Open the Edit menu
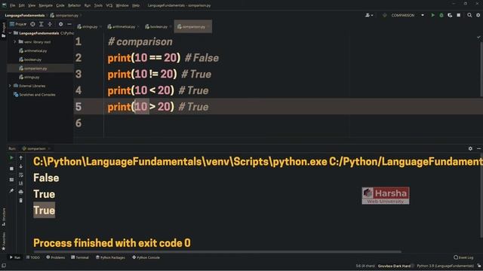Screen dimensions: 483x271 pyautogui.click(x=22, y=5)
